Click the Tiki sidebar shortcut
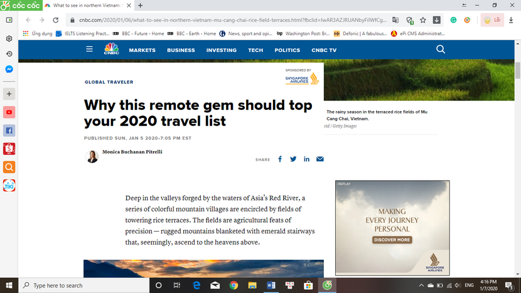Viewport: 521px width, 293px height. pyautogui.click(x=9, y=185)
